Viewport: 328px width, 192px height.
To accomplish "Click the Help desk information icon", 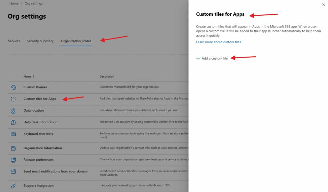I will 13,122.
